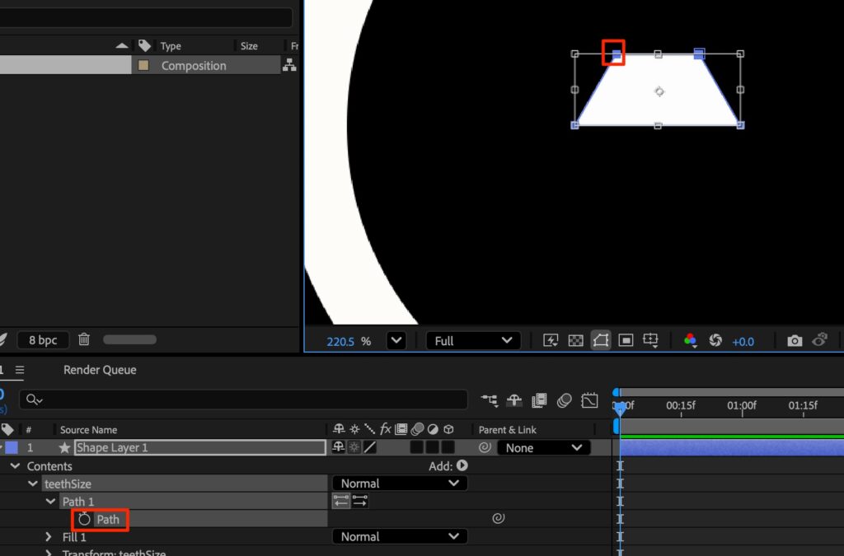The image size is (844, 556).
Task: Click the trash icon in Project panel
Action: pos(84,339)
